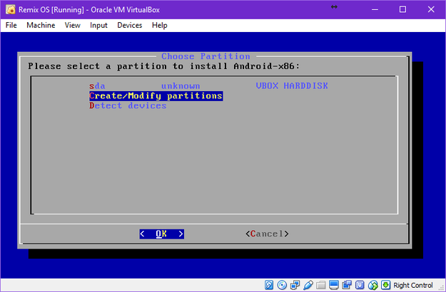Click the video capture status icon
The width and height of the screenshot is (446, 292).
click(x=347, y=285)
